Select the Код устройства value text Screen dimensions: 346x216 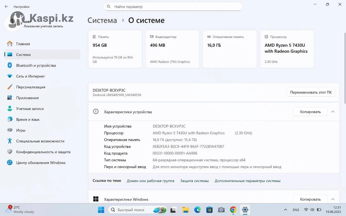pos(188,146)
